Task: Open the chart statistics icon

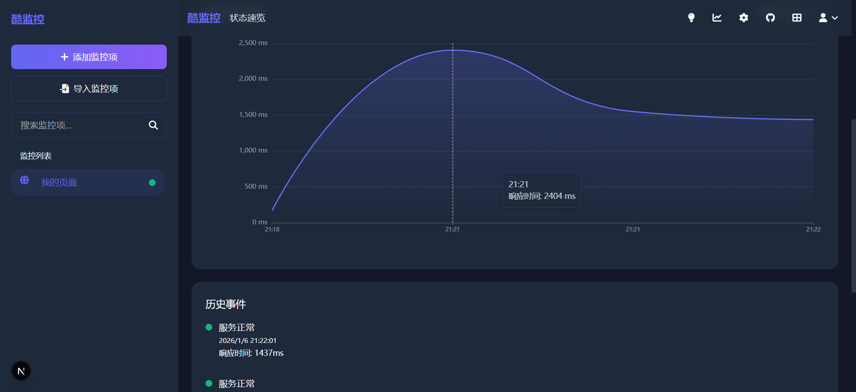Action: pos(717,18)
